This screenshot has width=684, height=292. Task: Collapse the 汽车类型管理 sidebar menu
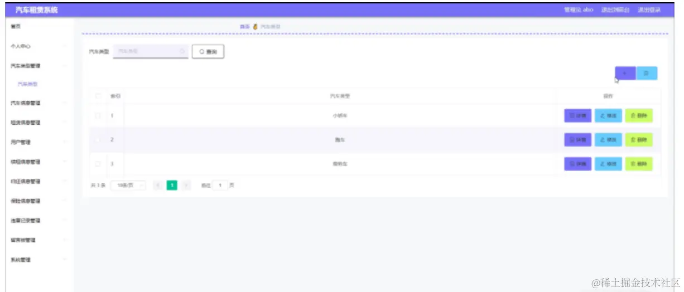point(39,66)
